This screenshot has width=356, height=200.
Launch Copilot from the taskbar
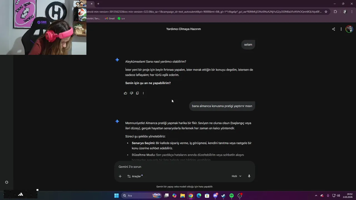[x=174, y=196]
